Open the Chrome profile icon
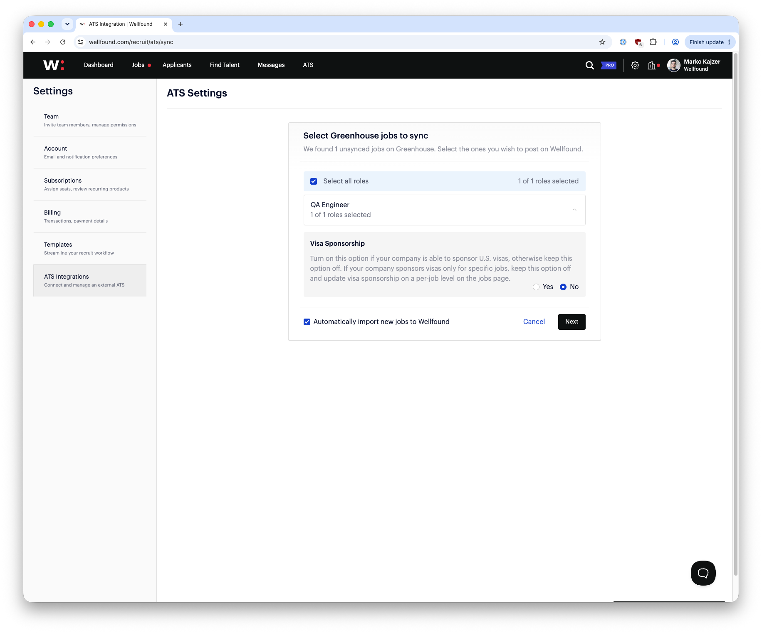The height and width of the screenshot is (633, 762). point(675,42)
